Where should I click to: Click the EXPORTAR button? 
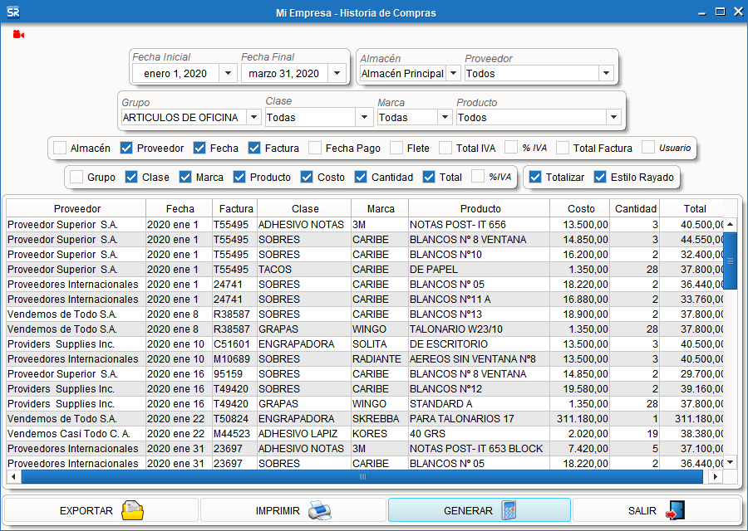(x=101, y=510)
